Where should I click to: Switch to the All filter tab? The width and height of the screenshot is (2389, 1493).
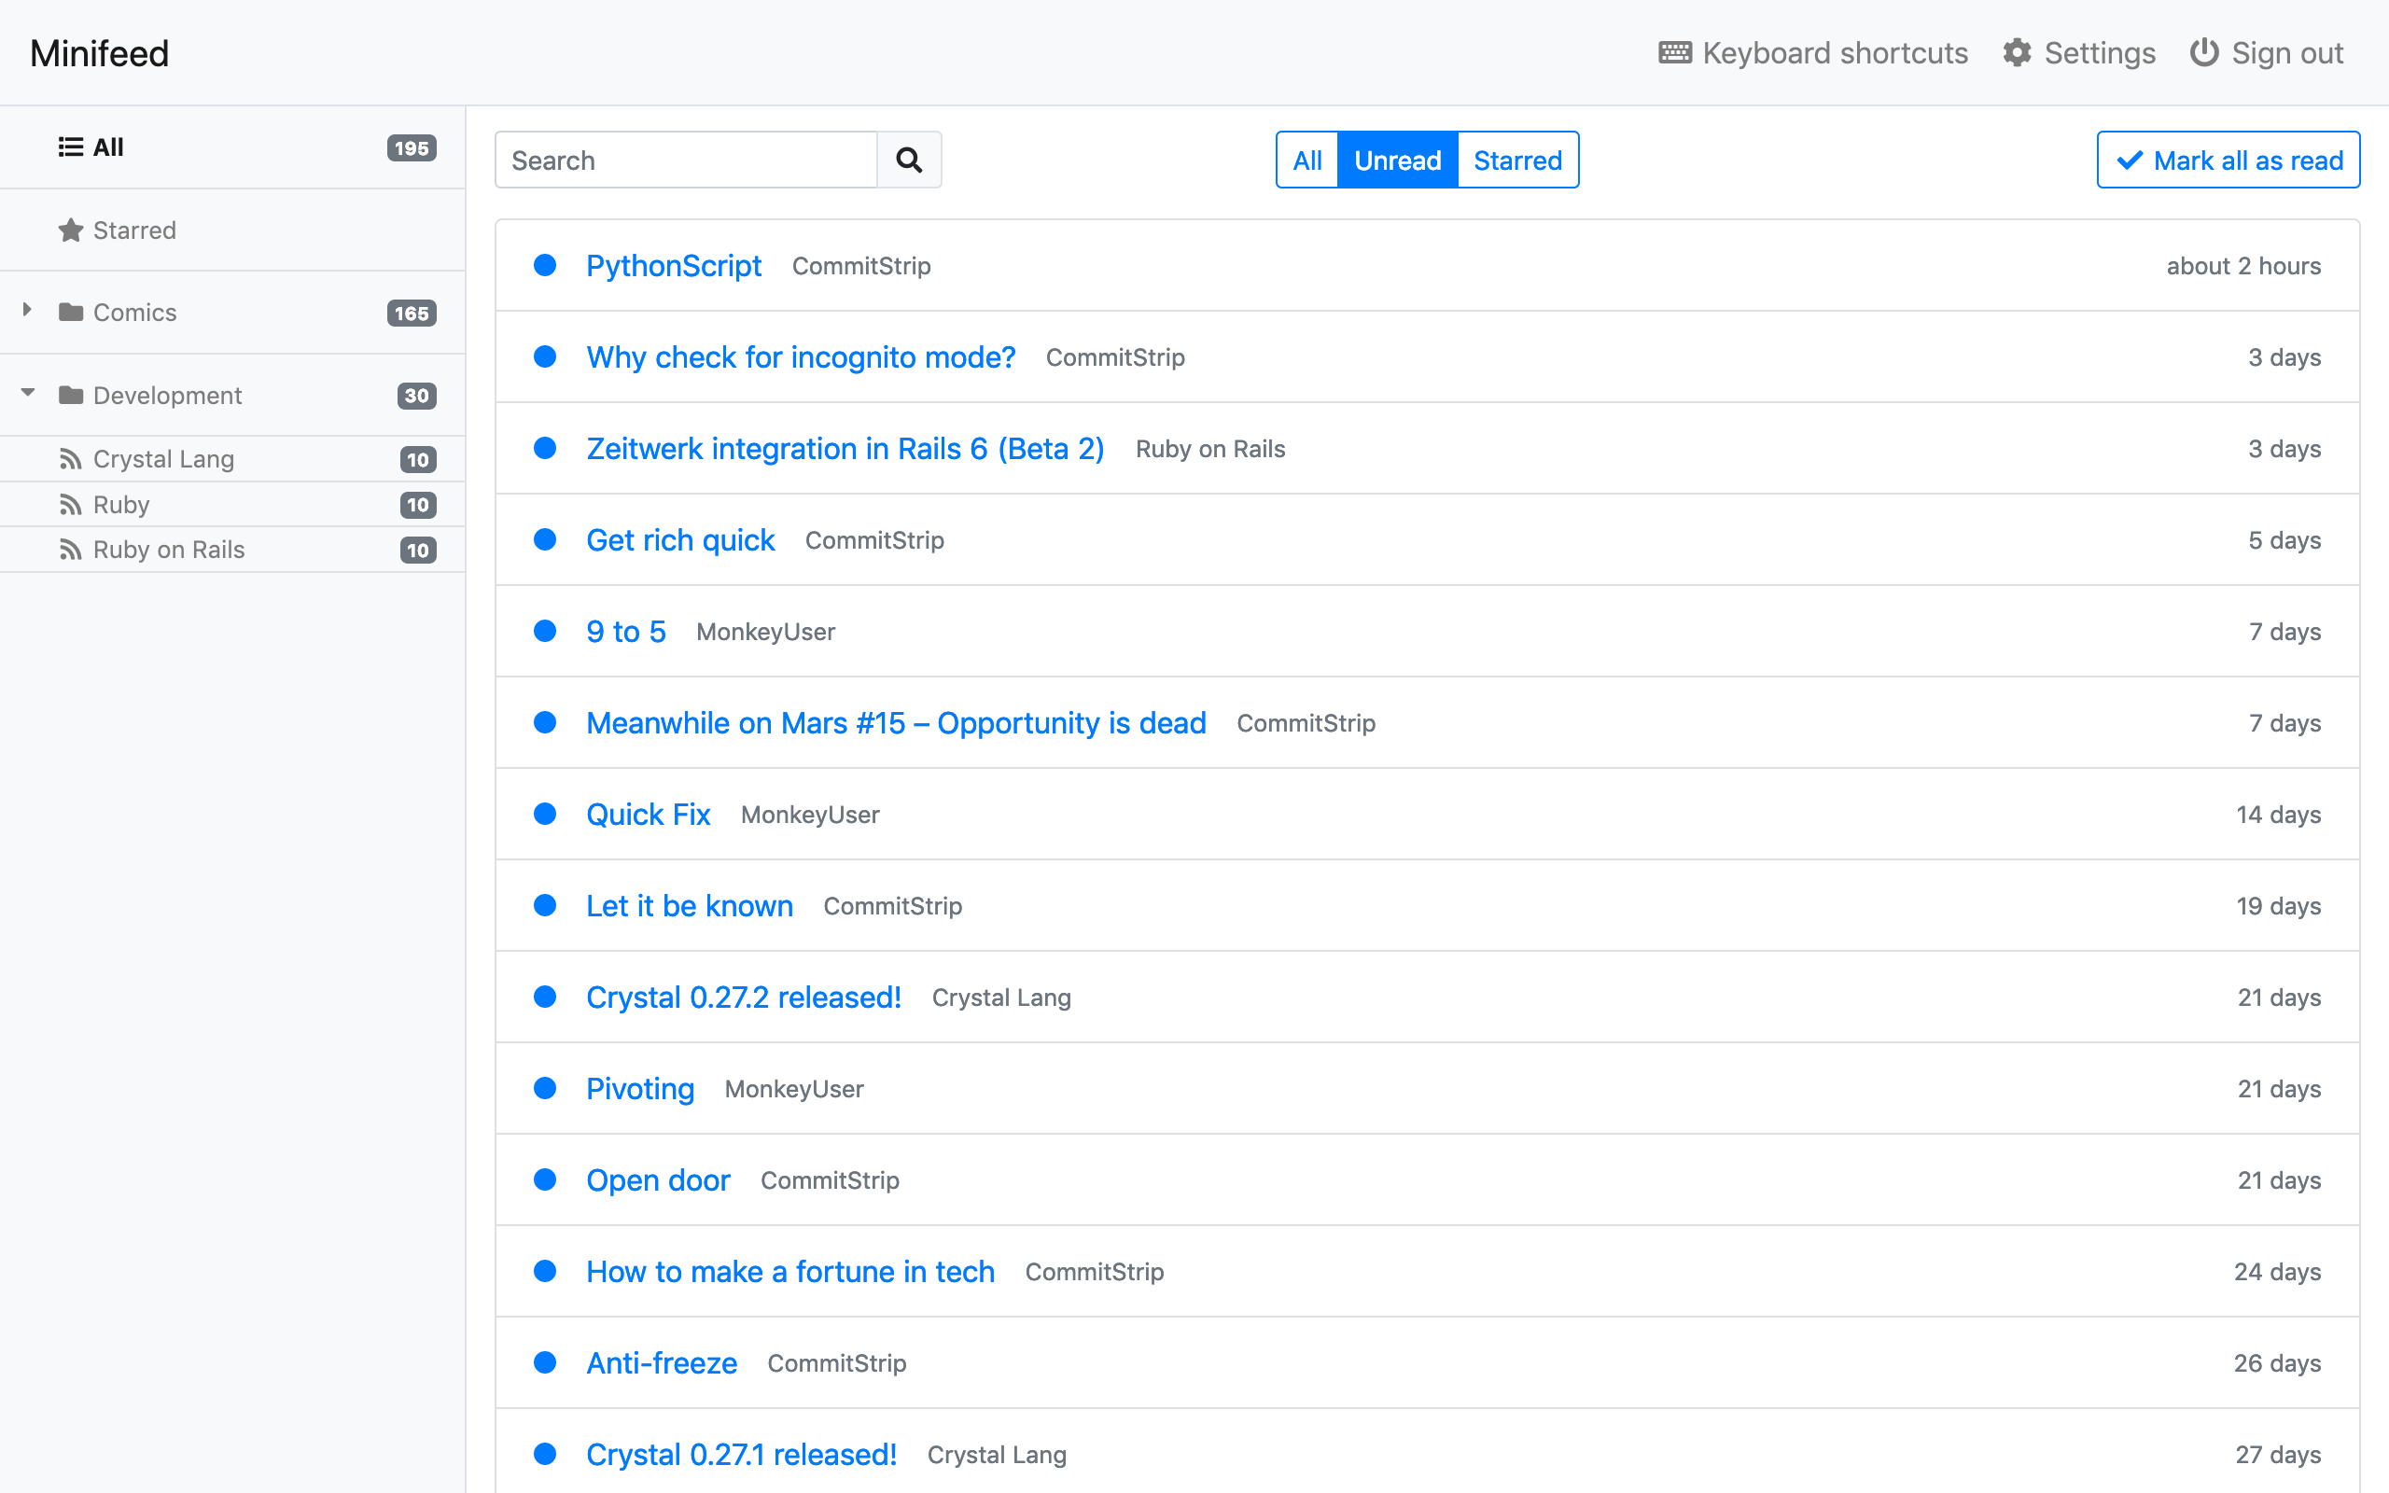[1307, 160]
